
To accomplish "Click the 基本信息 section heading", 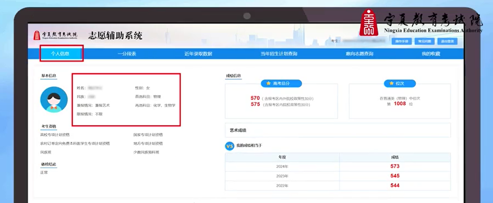I will (x=49, y=75).
